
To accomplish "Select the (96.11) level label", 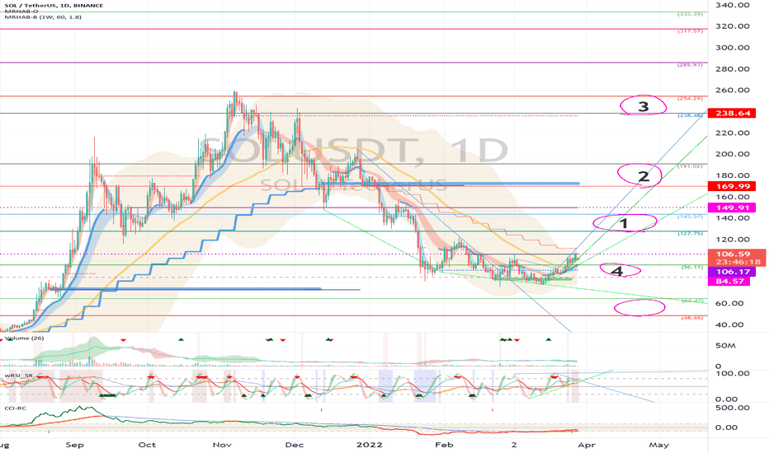I will 692,267.
